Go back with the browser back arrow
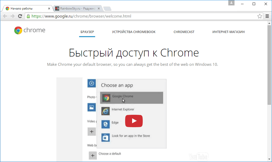The height and width of the screenshot is (162, 272). point(5,16)
